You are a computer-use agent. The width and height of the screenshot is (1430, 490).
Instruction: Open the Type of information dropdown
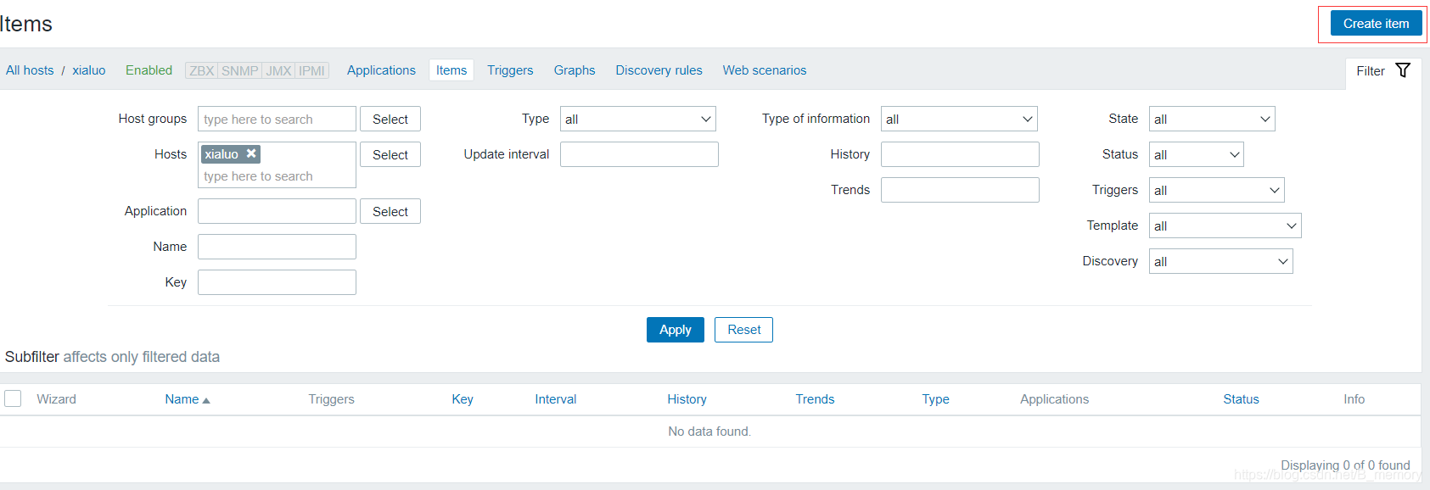(959, 119)
